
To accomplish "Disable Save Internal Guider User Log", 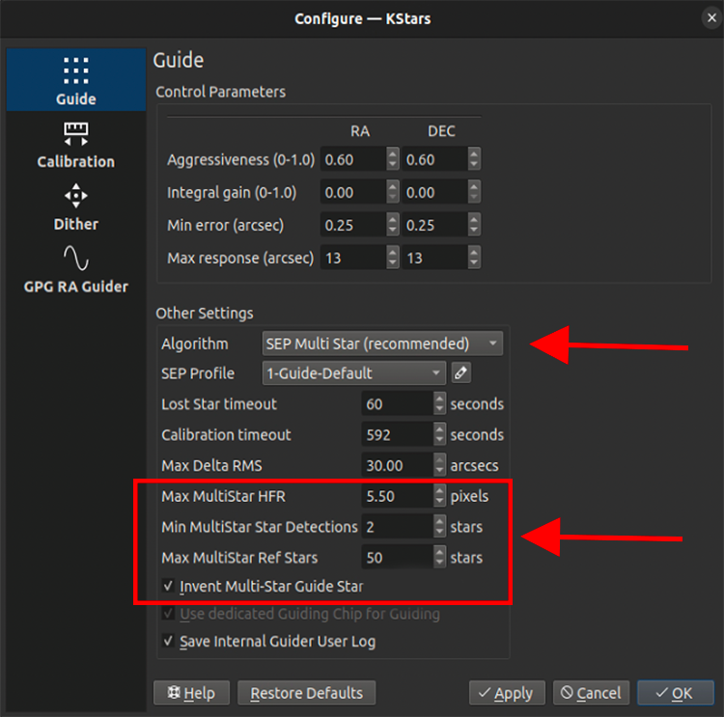I will (168, 642).
